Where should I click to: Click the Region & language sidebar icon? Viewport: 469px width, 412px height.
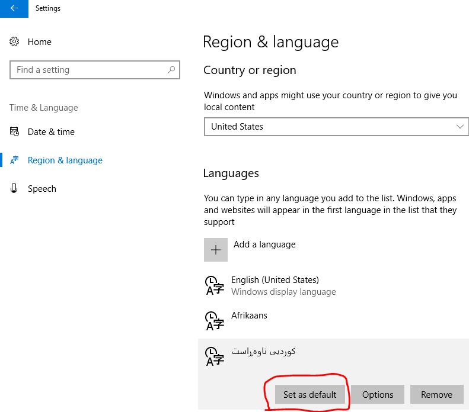tap(14, 160)
